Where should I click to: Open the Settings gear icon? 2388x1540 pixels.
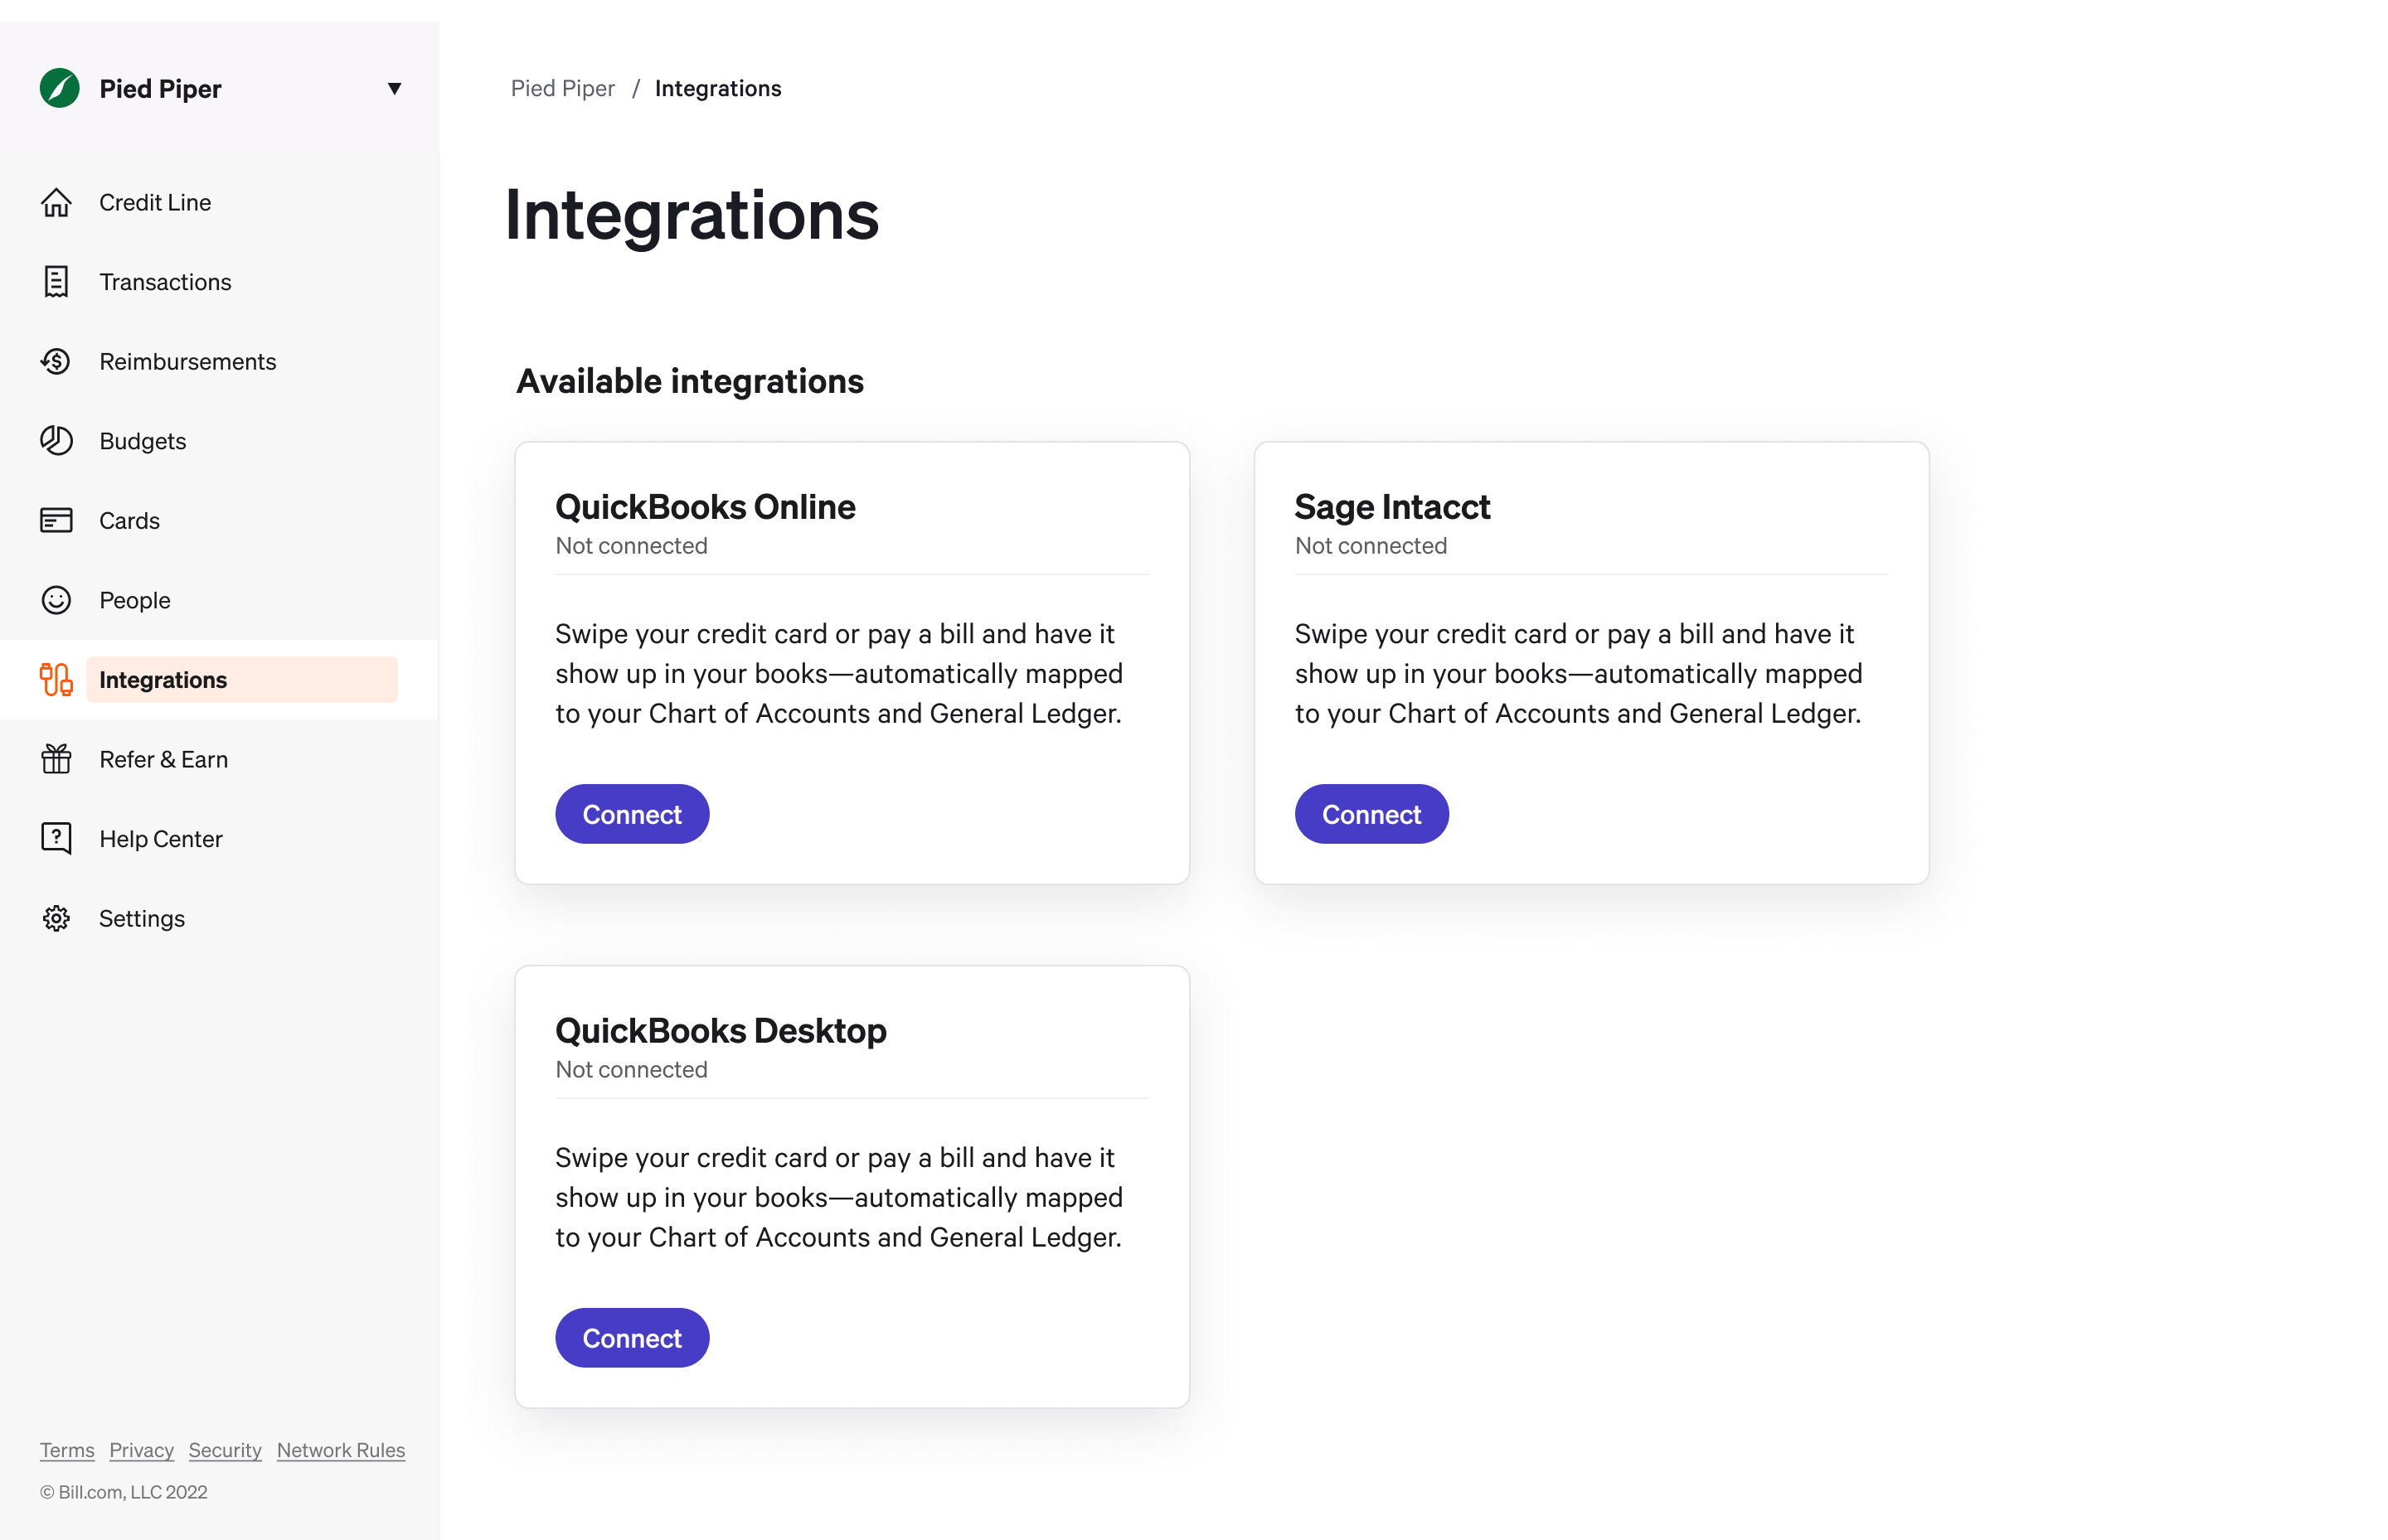(56, 919)
